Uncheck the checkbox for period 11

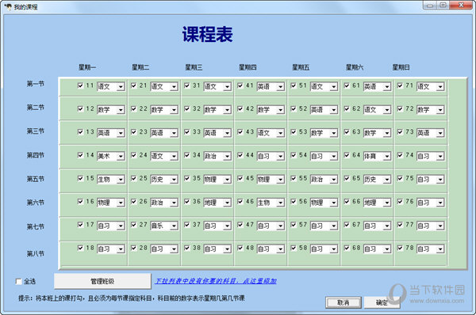(80, 85)
